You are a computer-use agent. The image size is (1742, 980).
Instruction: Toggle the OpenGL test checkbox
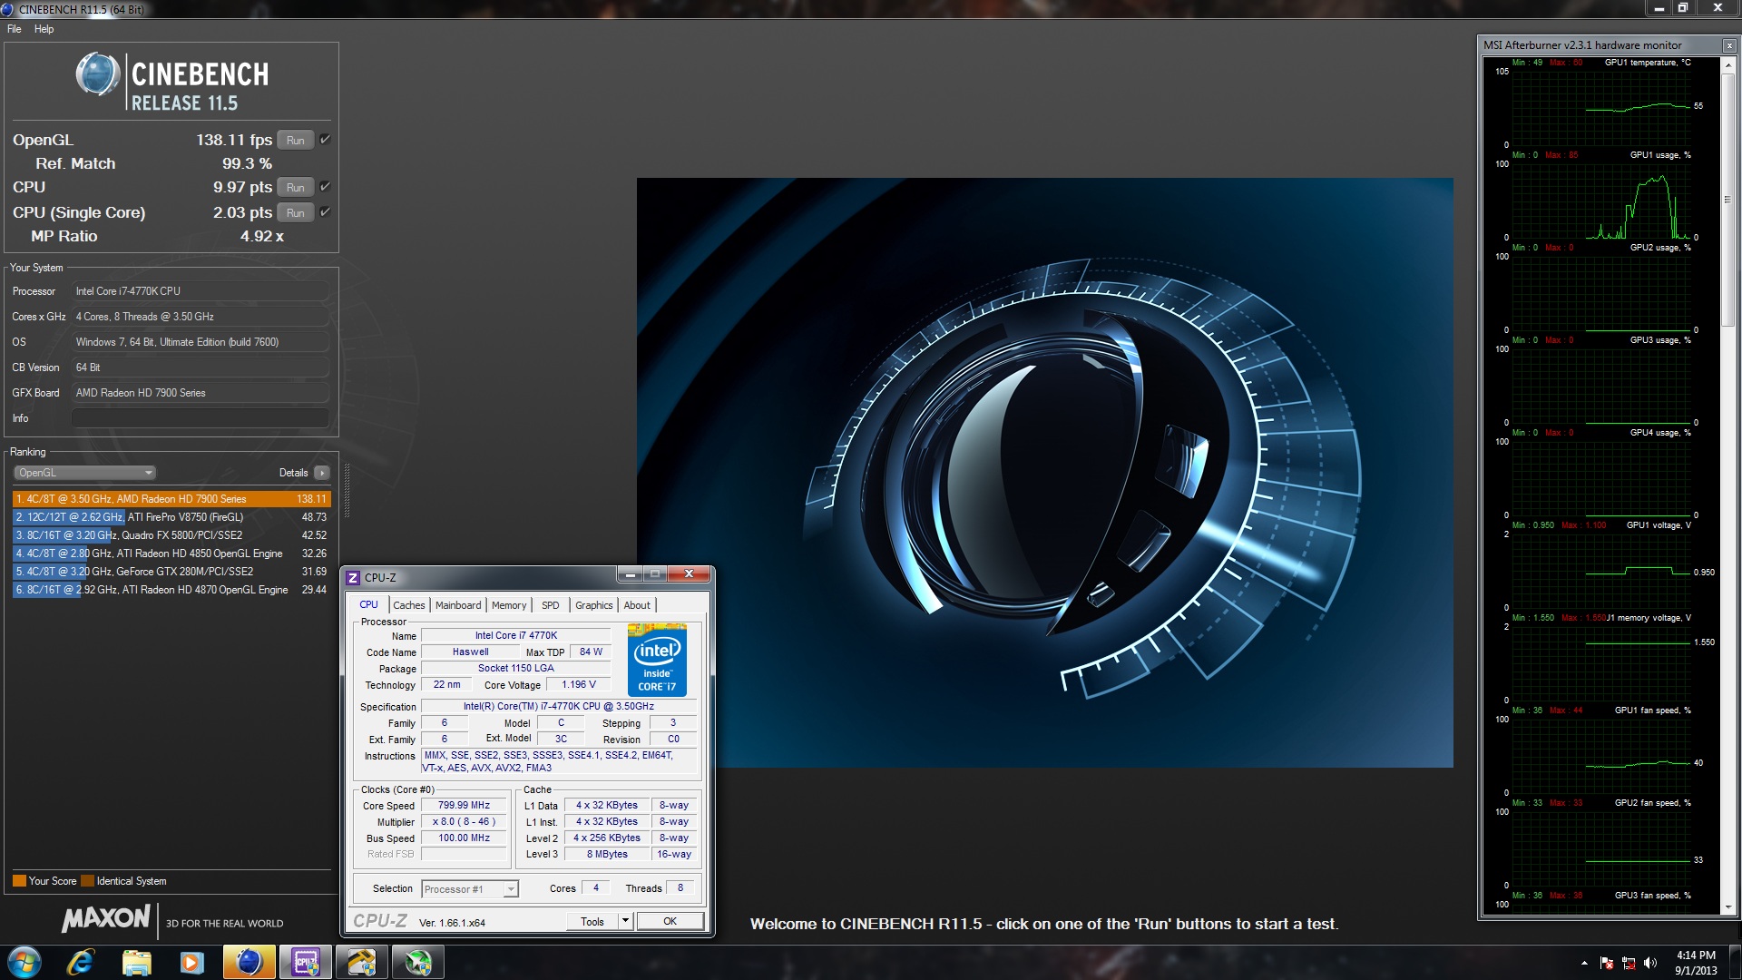pyautogui.click(x=325, y=140)
